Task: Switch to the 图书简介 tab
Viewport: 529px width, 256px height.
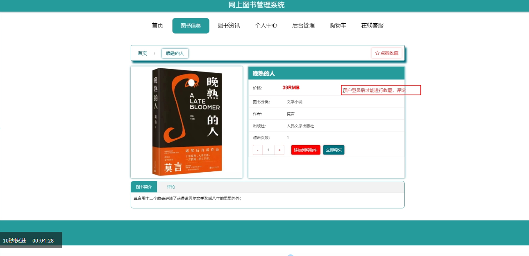Action: (x=144, y=187)
